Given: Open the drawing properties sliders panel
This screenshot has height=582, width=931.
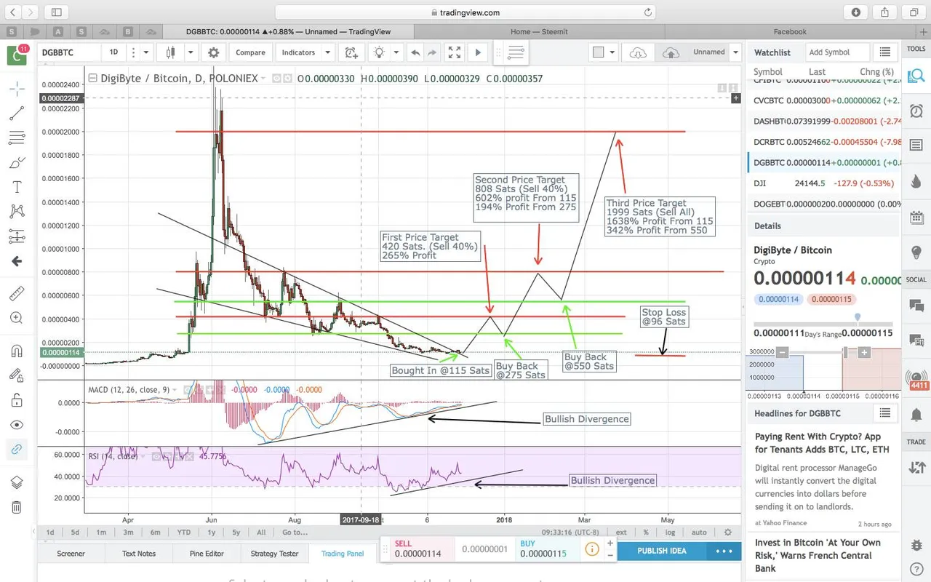Looking at the screenshot, I should (x=516, y=52).
